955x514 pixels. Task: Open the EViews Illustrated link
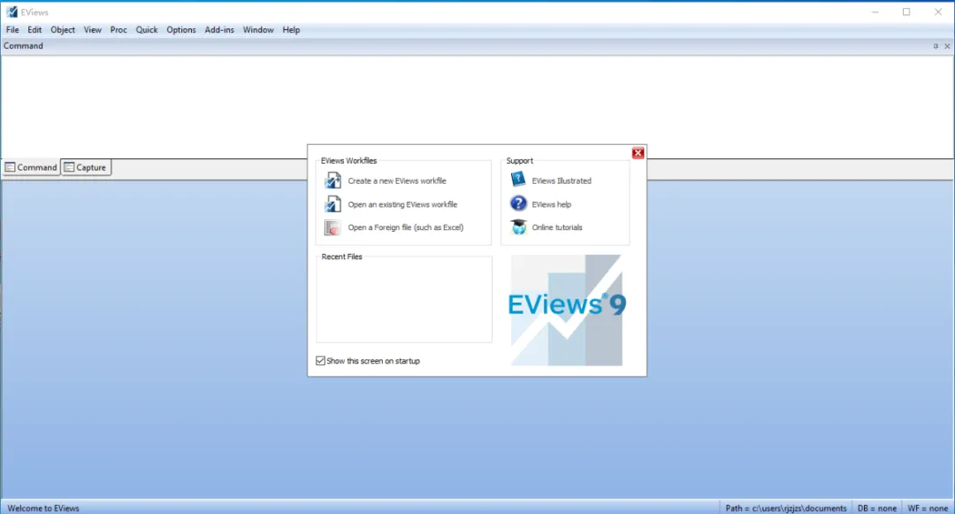click(562, 180)
